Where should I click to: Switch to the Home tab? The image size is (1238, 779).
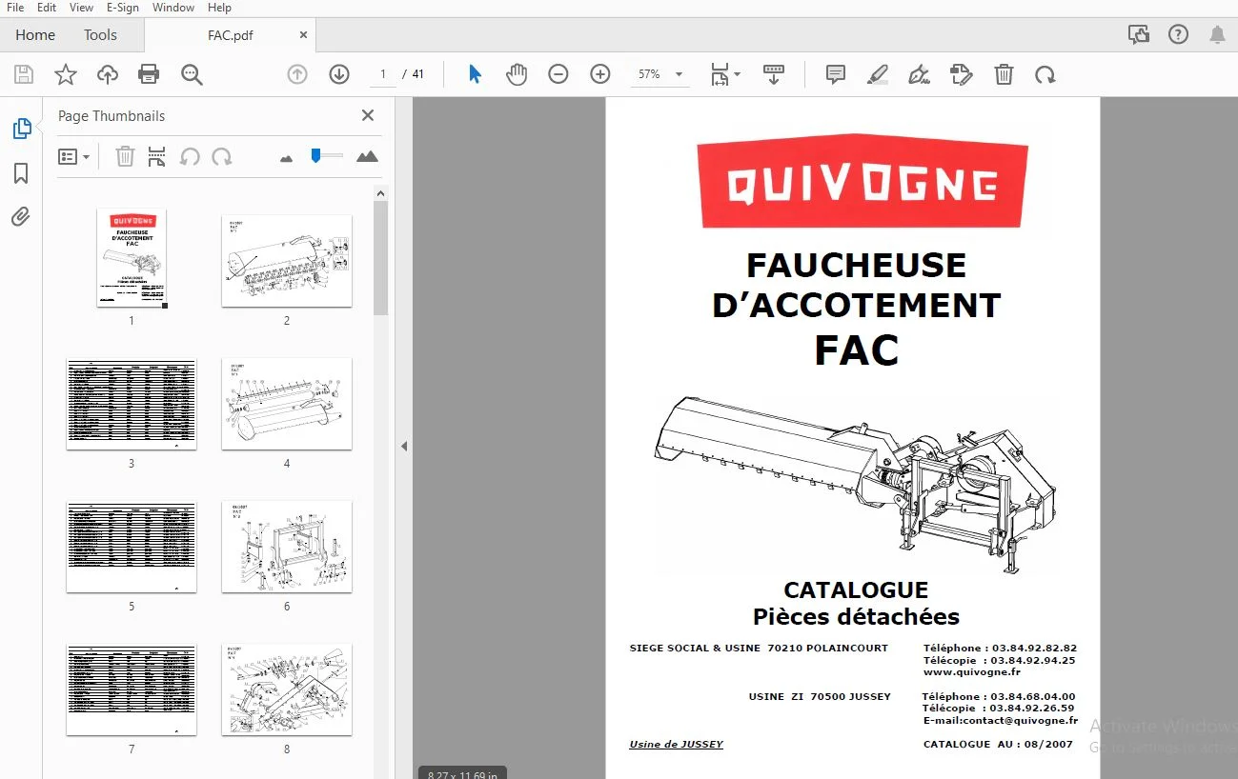(x=35, y=35)
